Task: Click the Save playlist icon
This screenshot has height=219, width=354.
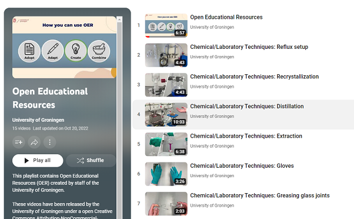Action: (x=18, y=142)
